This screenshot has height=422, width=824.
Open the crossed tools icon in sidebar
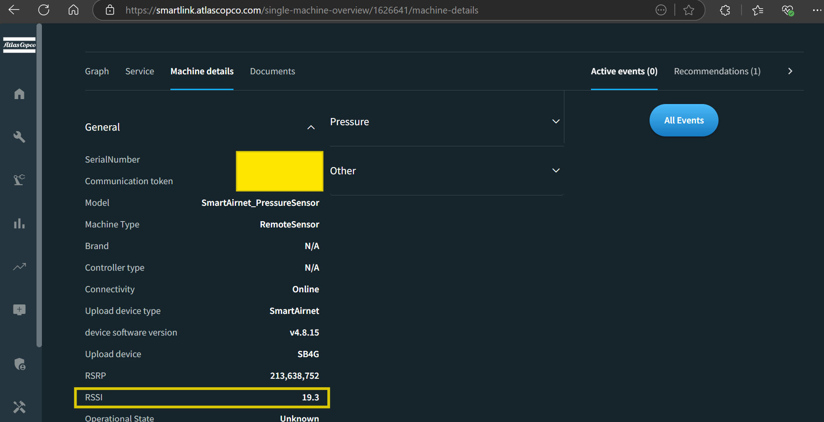point(19,407)
